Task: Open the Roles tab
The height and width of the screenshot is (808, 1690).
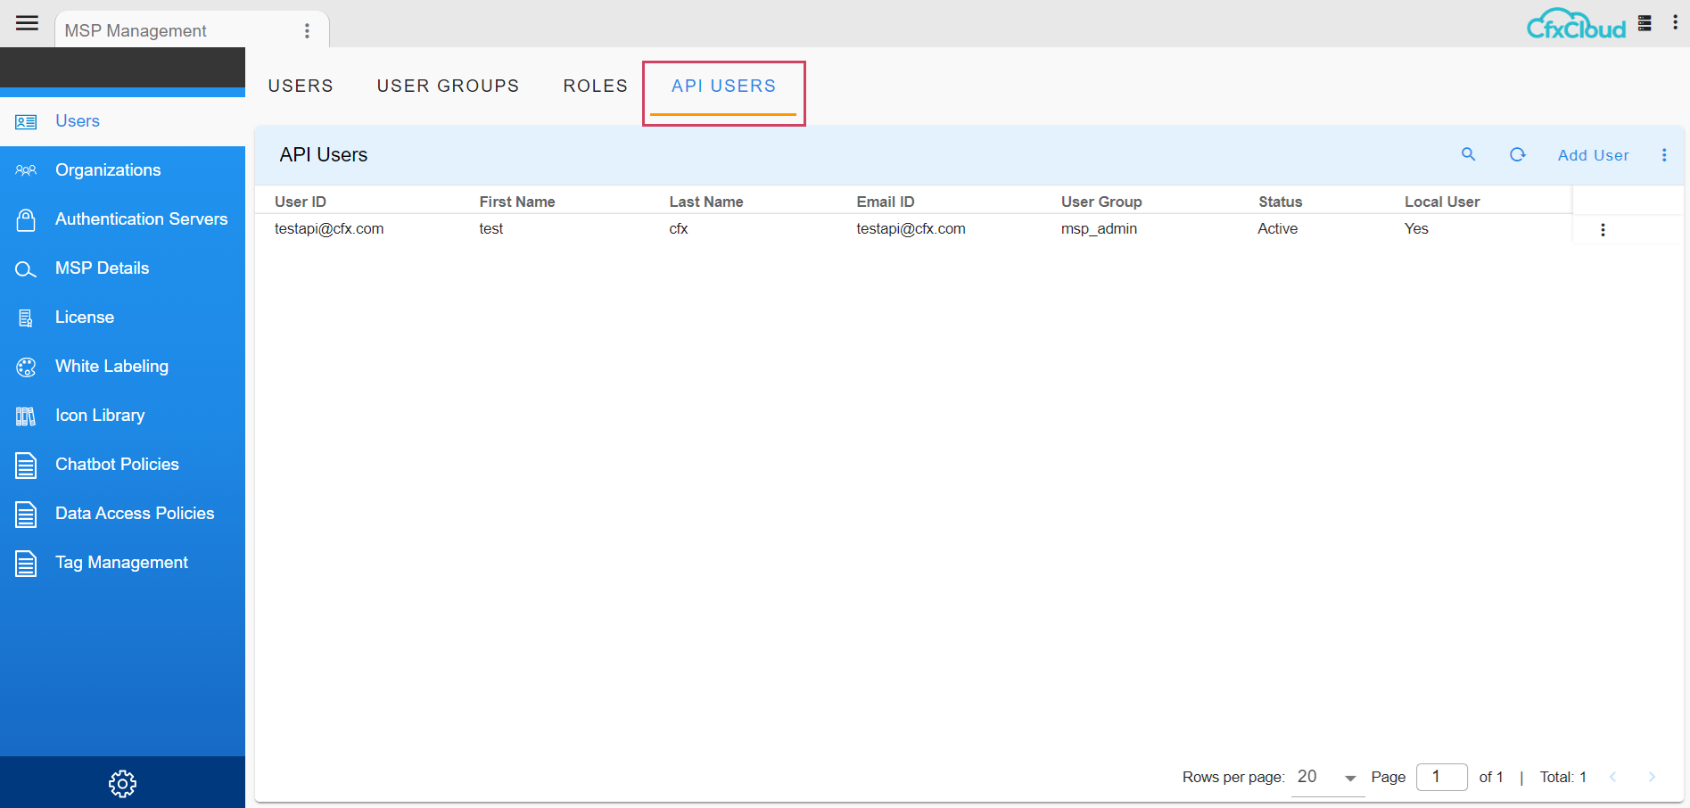Action: tap(595, 87)
